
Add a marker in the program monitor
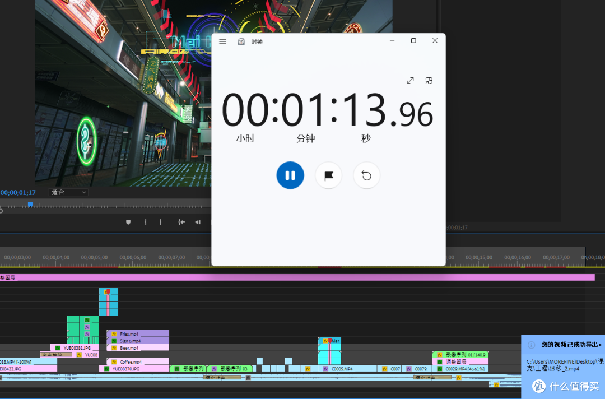tap(128, 222)
